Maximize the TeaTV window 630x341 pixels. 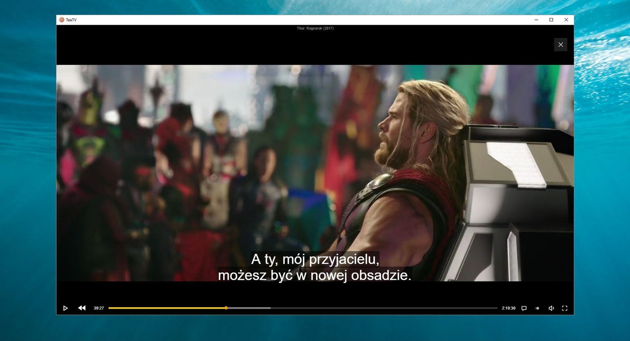pos(551,20)
